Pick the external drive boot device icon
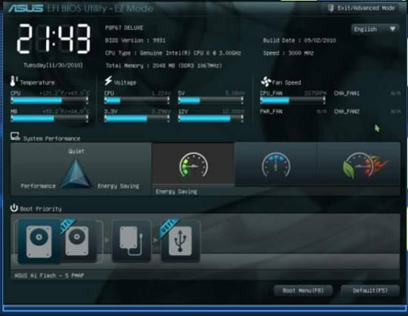This screenshot has height=316, width=408. tap(131, 240)
